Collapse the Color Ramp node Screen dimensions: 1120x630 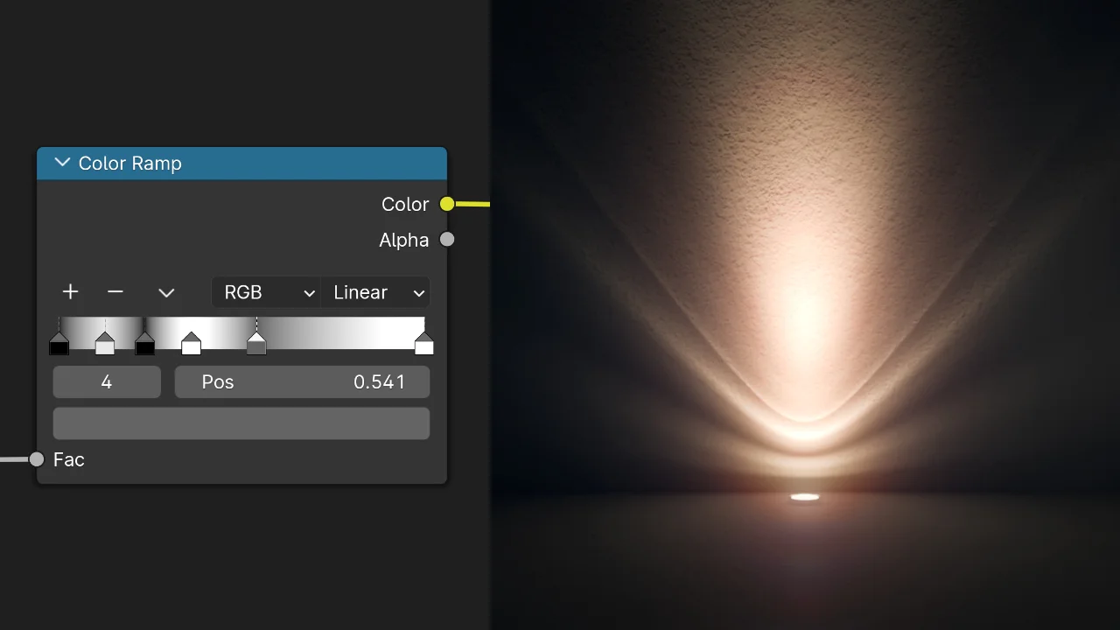coord(62,163)
